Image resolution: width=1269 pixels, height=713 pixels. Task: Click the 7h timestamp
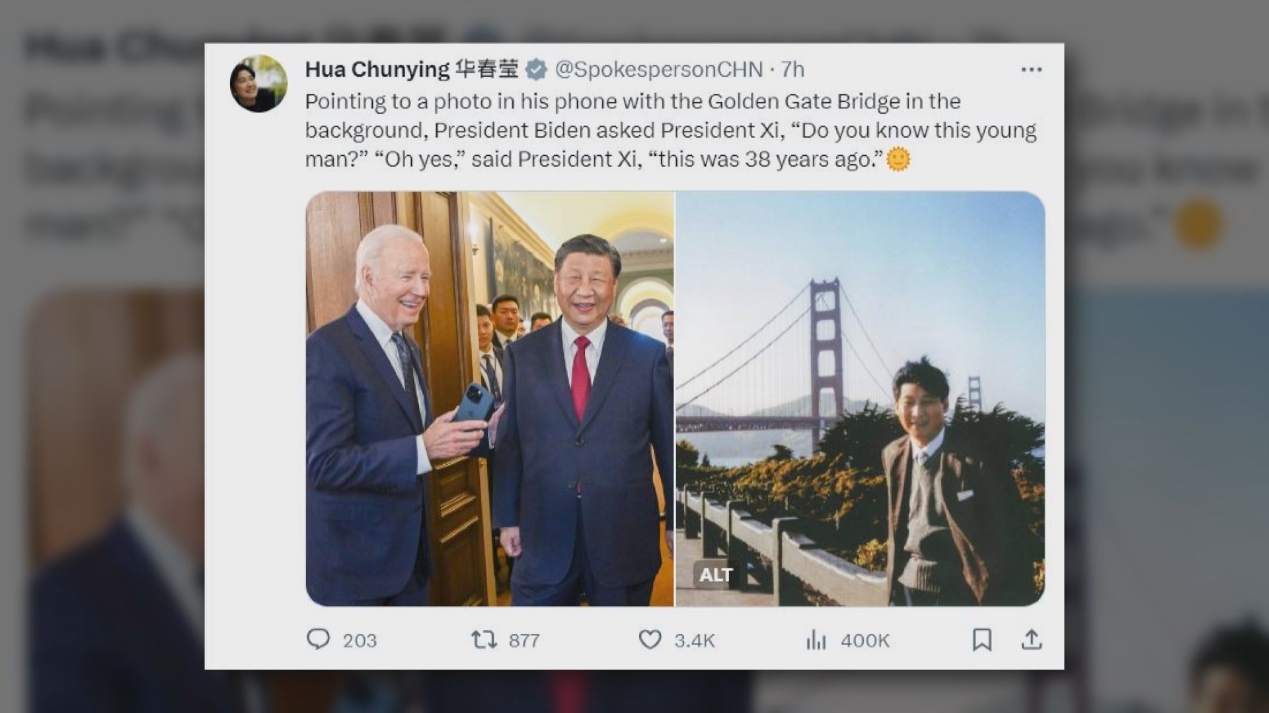[x=792, y=69]
